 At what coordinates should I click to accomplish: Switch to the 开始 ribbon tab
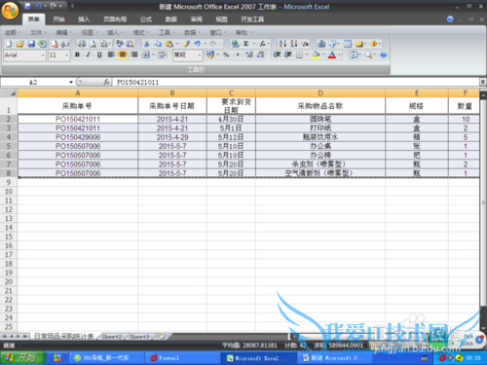58,19
